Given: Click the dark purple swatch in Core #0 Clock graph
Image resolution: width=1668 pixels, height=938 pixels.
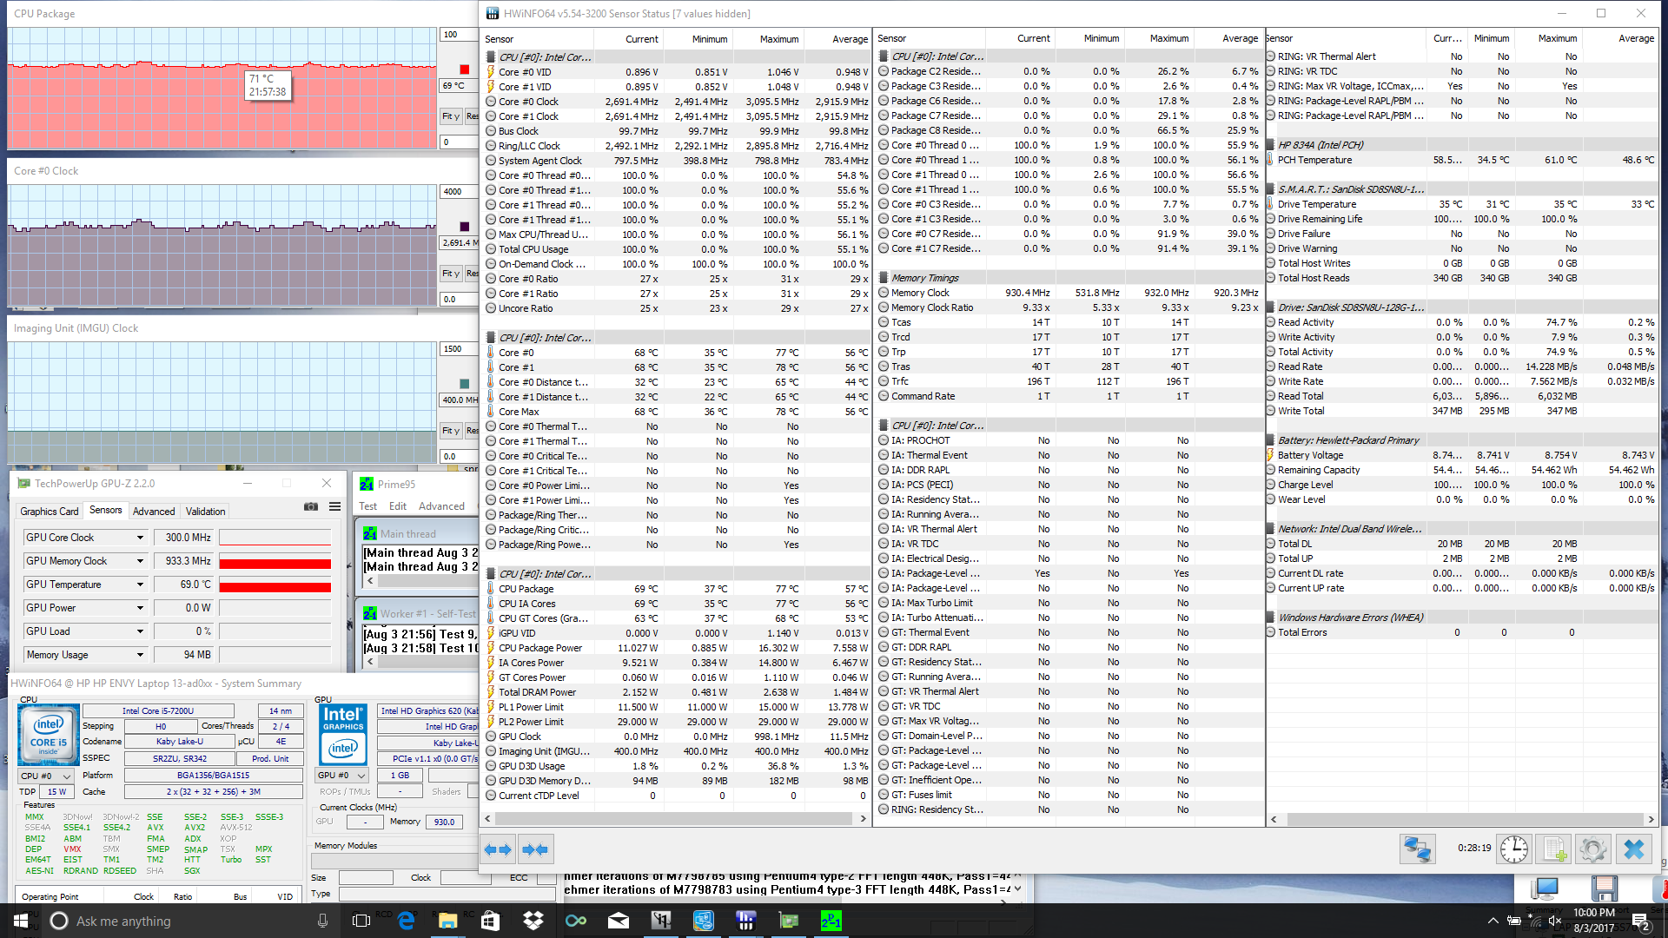Looking at the screenshot, I should coord(464,227).
